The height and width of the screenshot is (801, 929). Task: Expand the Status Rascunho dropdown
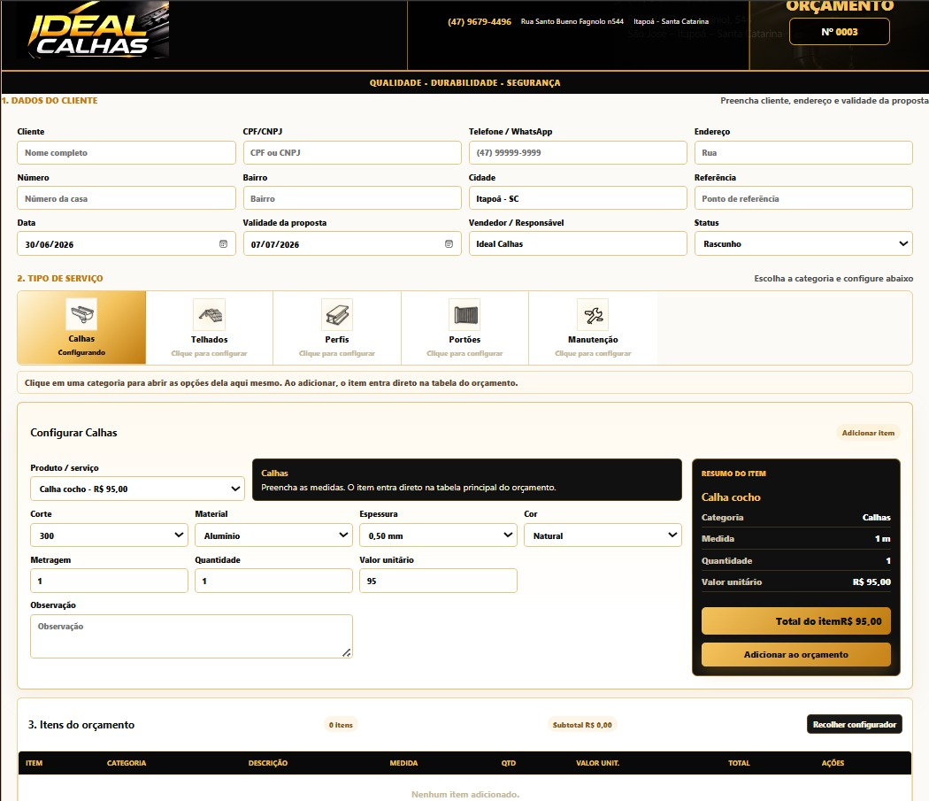coord(803,243)
